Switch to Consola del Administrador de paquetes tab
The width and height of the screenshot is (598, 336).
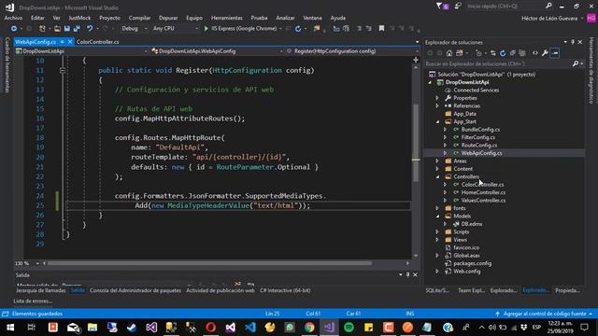(135, 290)
